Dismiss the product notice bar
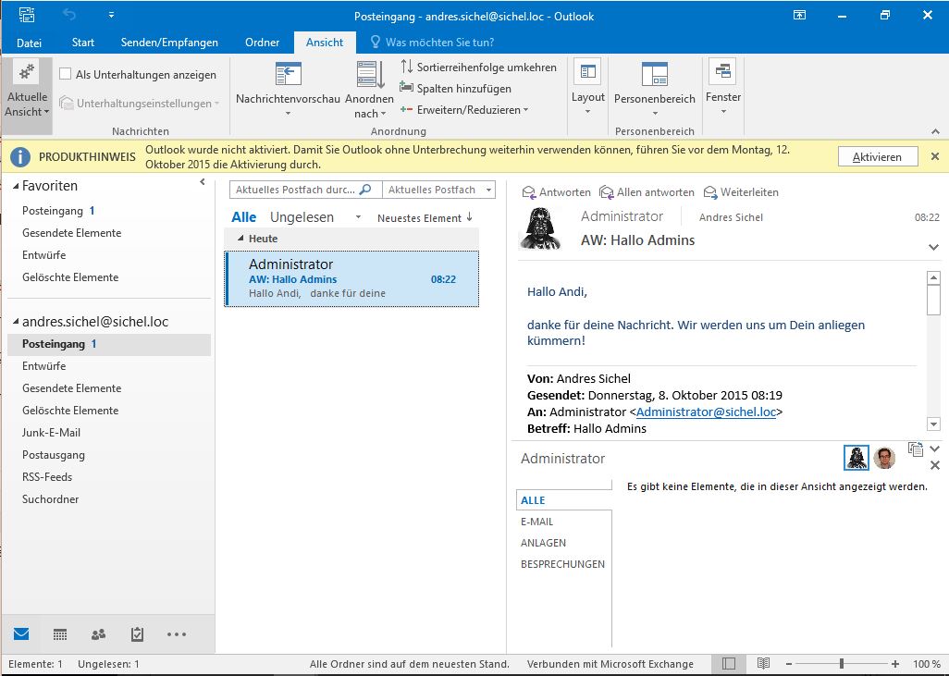Image resolution: width=949 pixels, height=676 pixels. [935, 156]
